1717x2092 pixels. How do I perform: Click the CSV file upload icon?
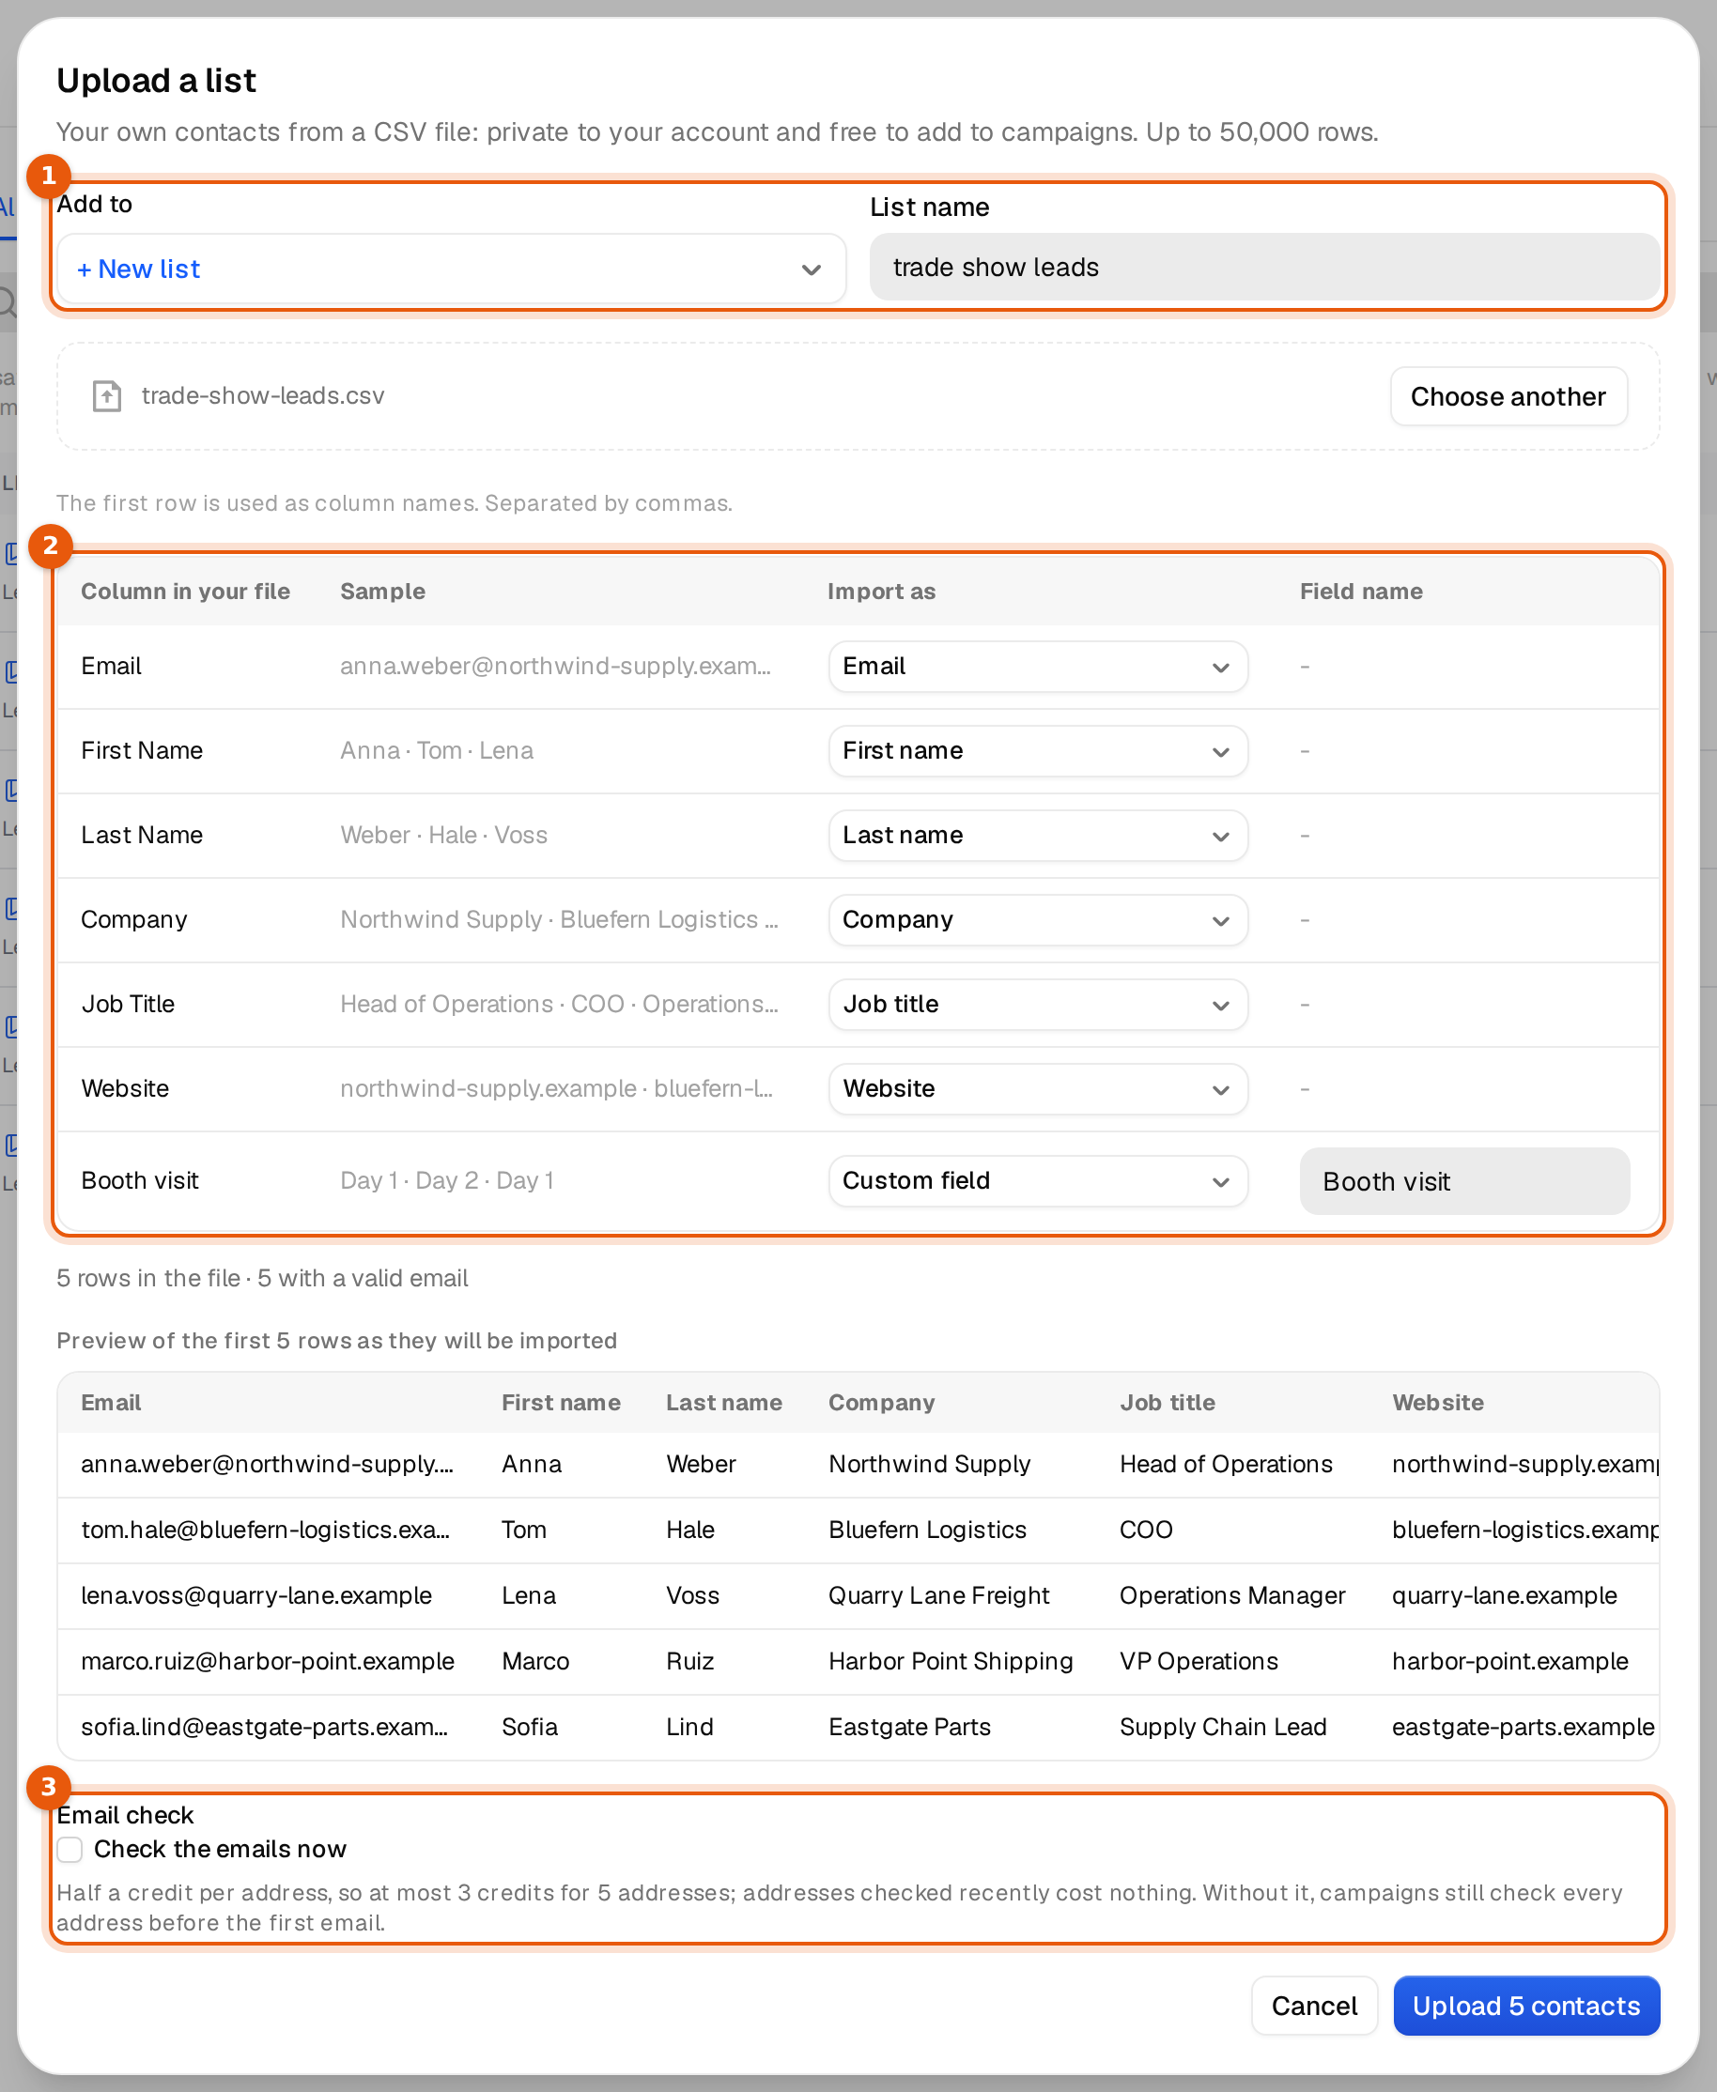pos(107,396)
